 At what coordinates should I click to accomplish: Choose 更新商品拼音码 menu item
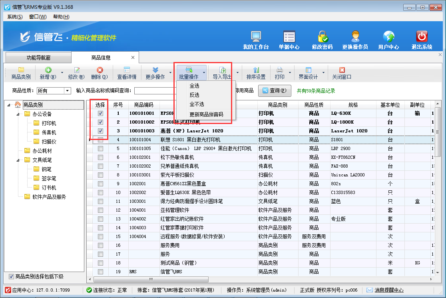click(x=206, y=114)
